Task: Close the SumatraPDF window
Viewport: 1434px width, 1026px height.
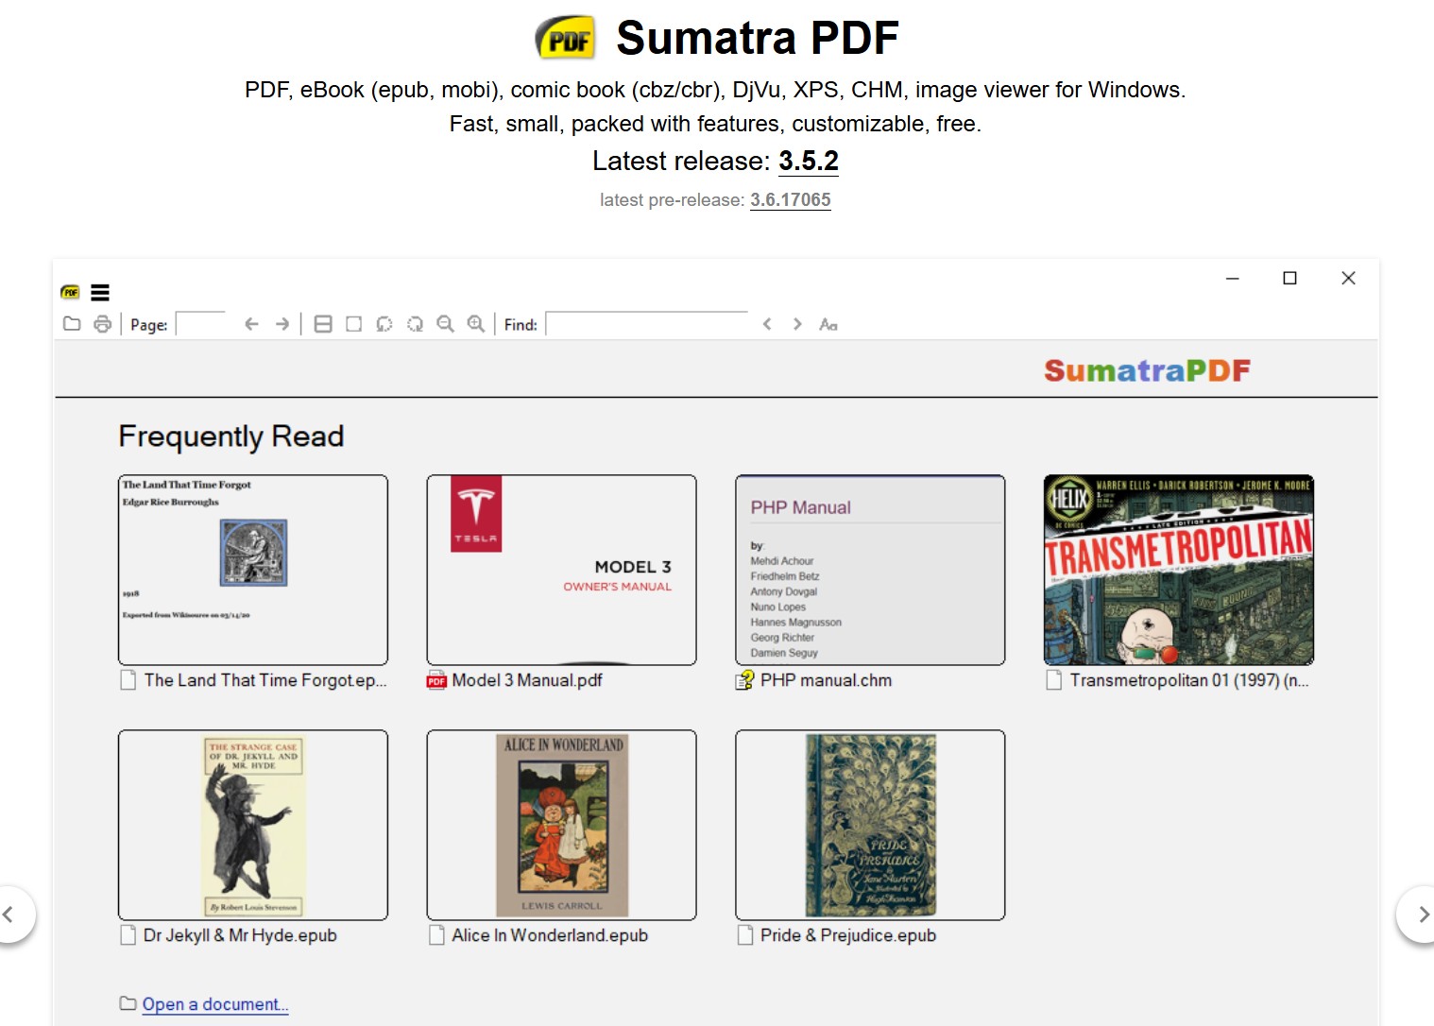Action: pyautogui.click(x=1348, y=278)
